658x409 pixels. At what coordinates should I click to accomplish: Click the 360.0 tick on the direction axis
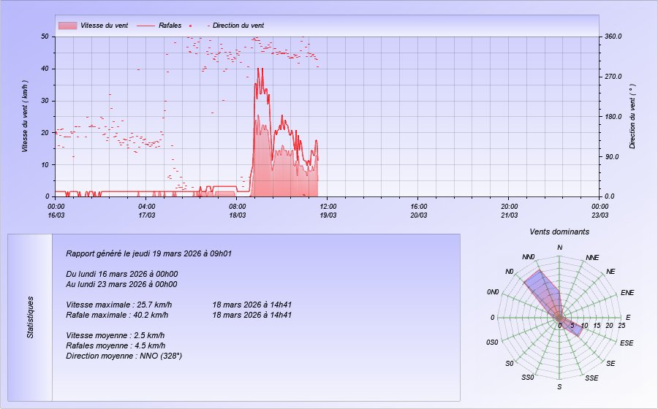pos(612,37)
